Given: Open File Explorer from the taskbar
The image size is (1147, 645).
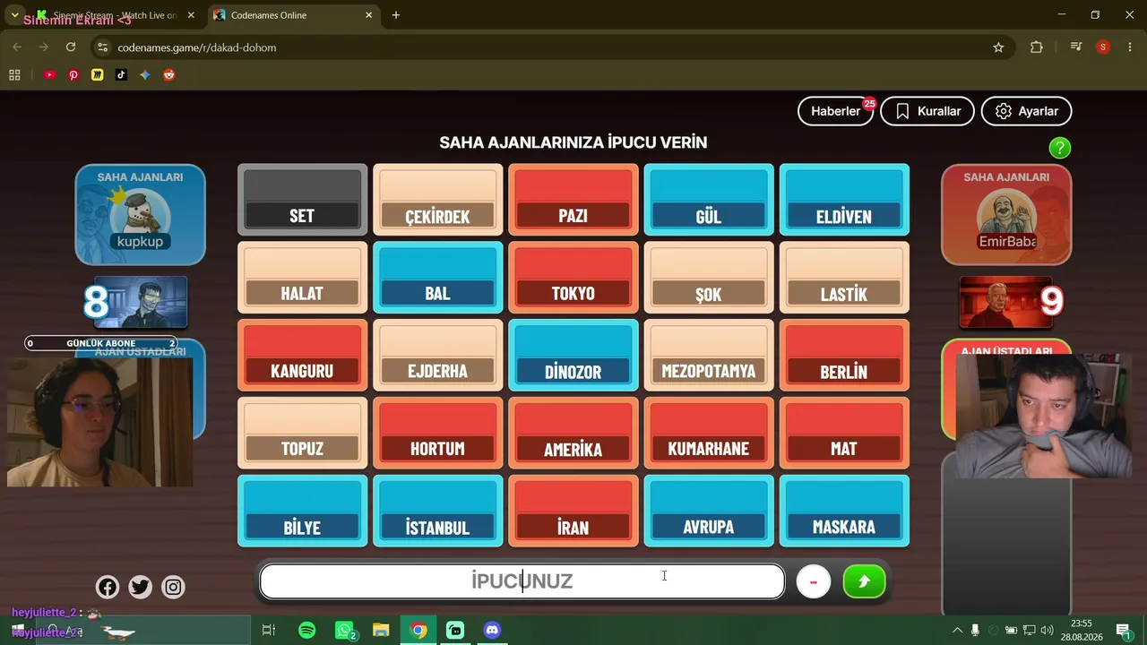Looking at the screenshot, I should tap(381, 631).
